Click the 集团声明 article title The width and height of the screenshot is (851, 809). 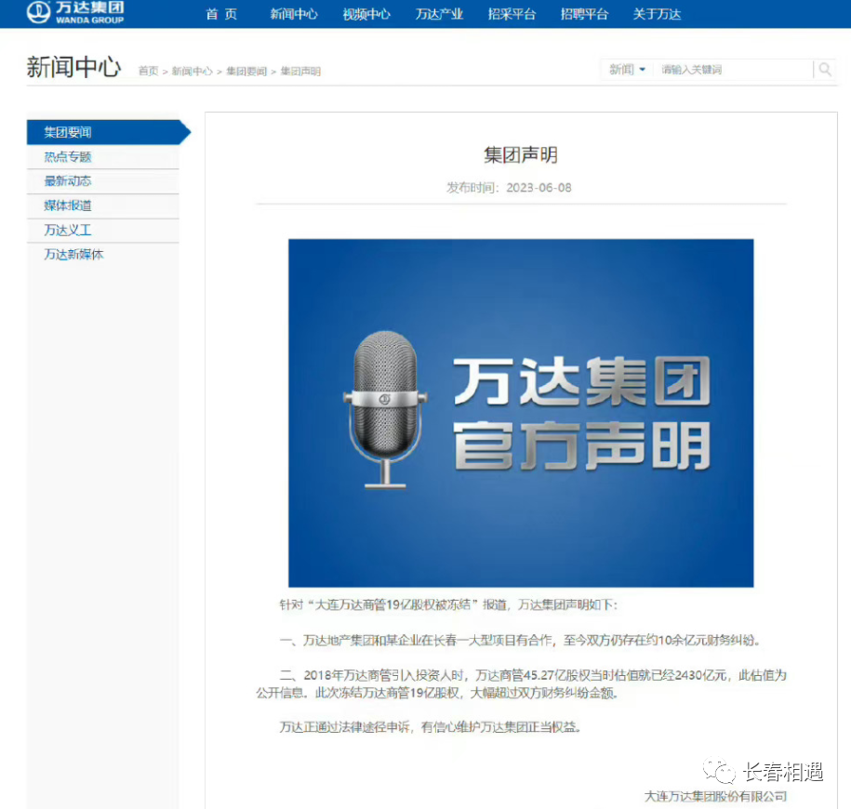tap(521, 155)
